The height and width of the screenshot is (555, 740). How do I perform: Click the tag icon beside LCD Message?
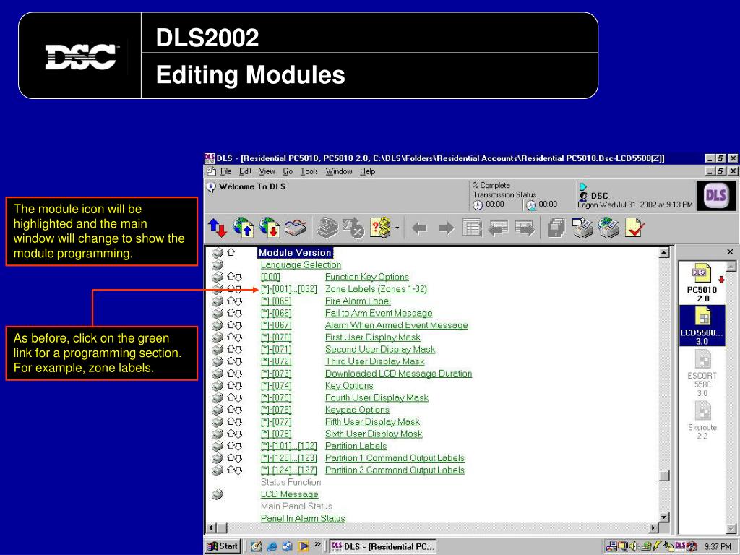[x=218, y=494]
